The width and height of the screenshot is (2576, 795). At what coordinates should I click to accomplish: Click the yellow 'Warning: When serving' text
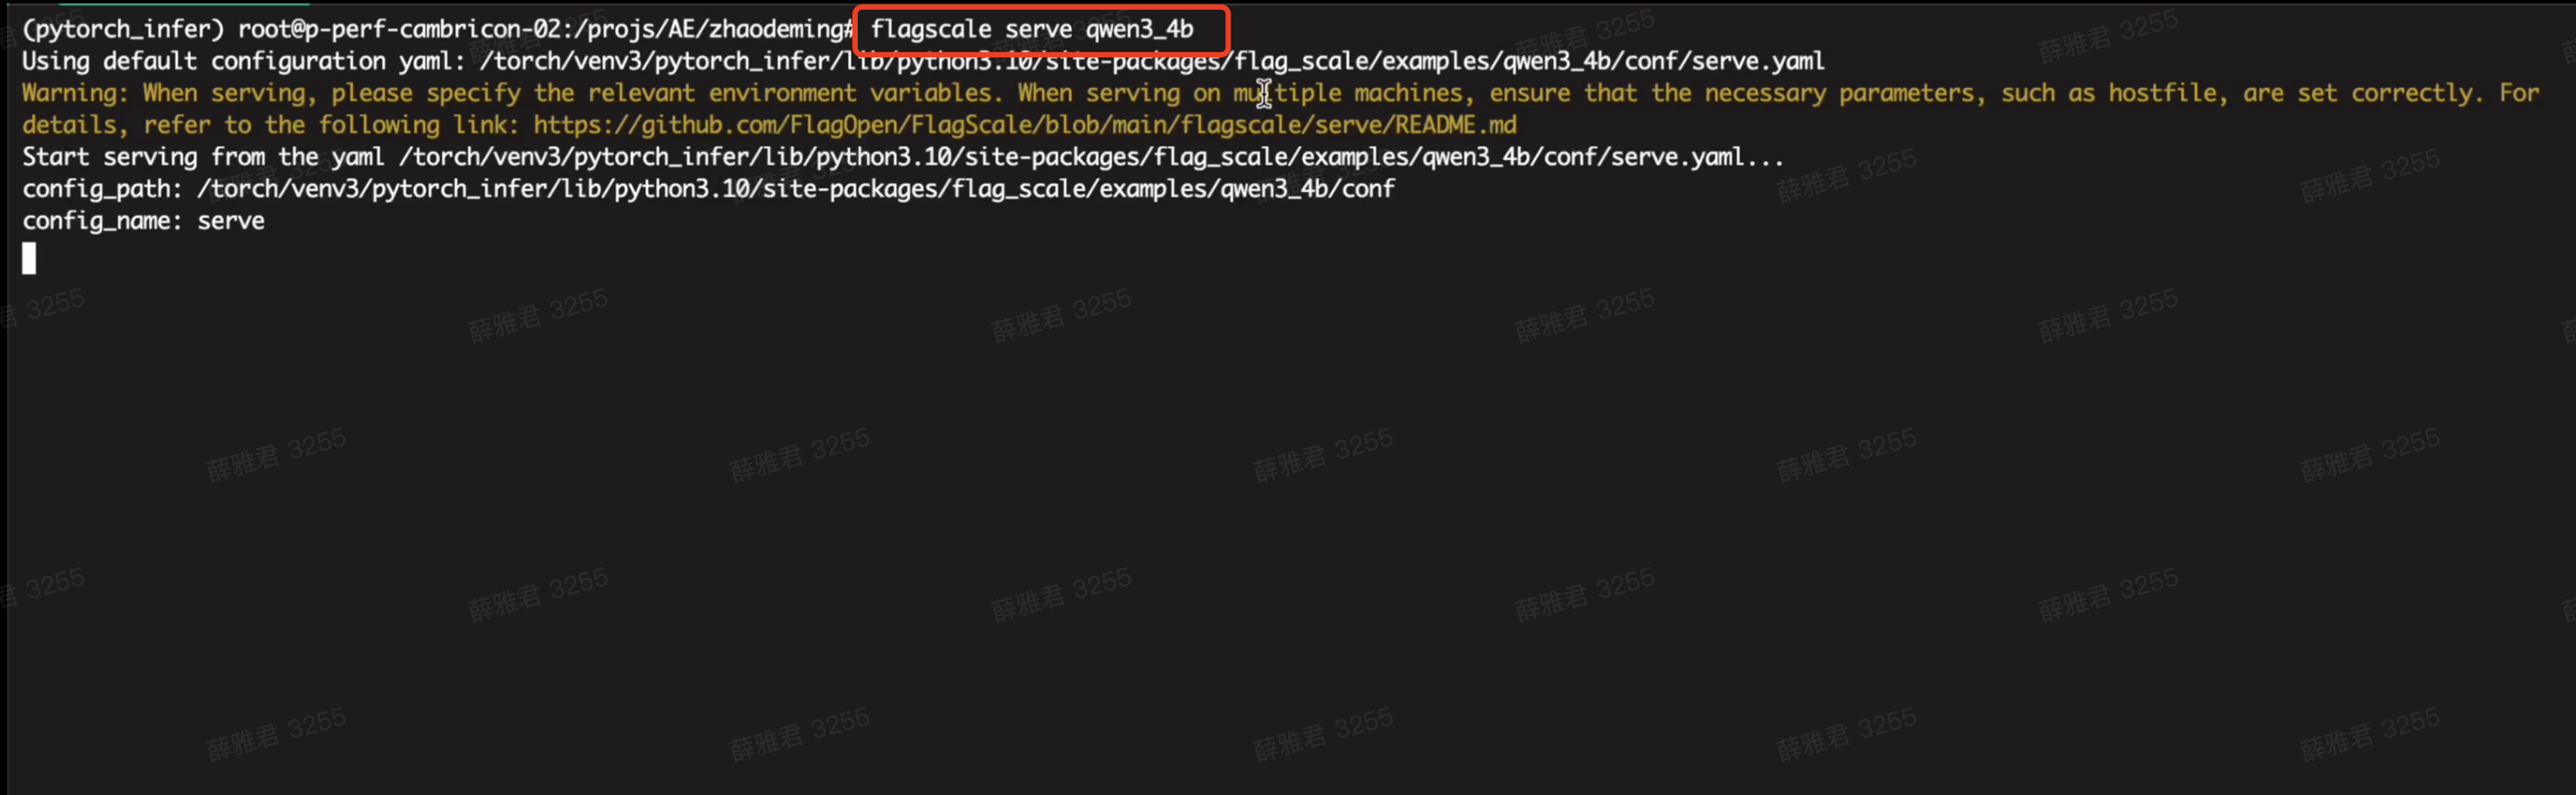click(164, 93)
